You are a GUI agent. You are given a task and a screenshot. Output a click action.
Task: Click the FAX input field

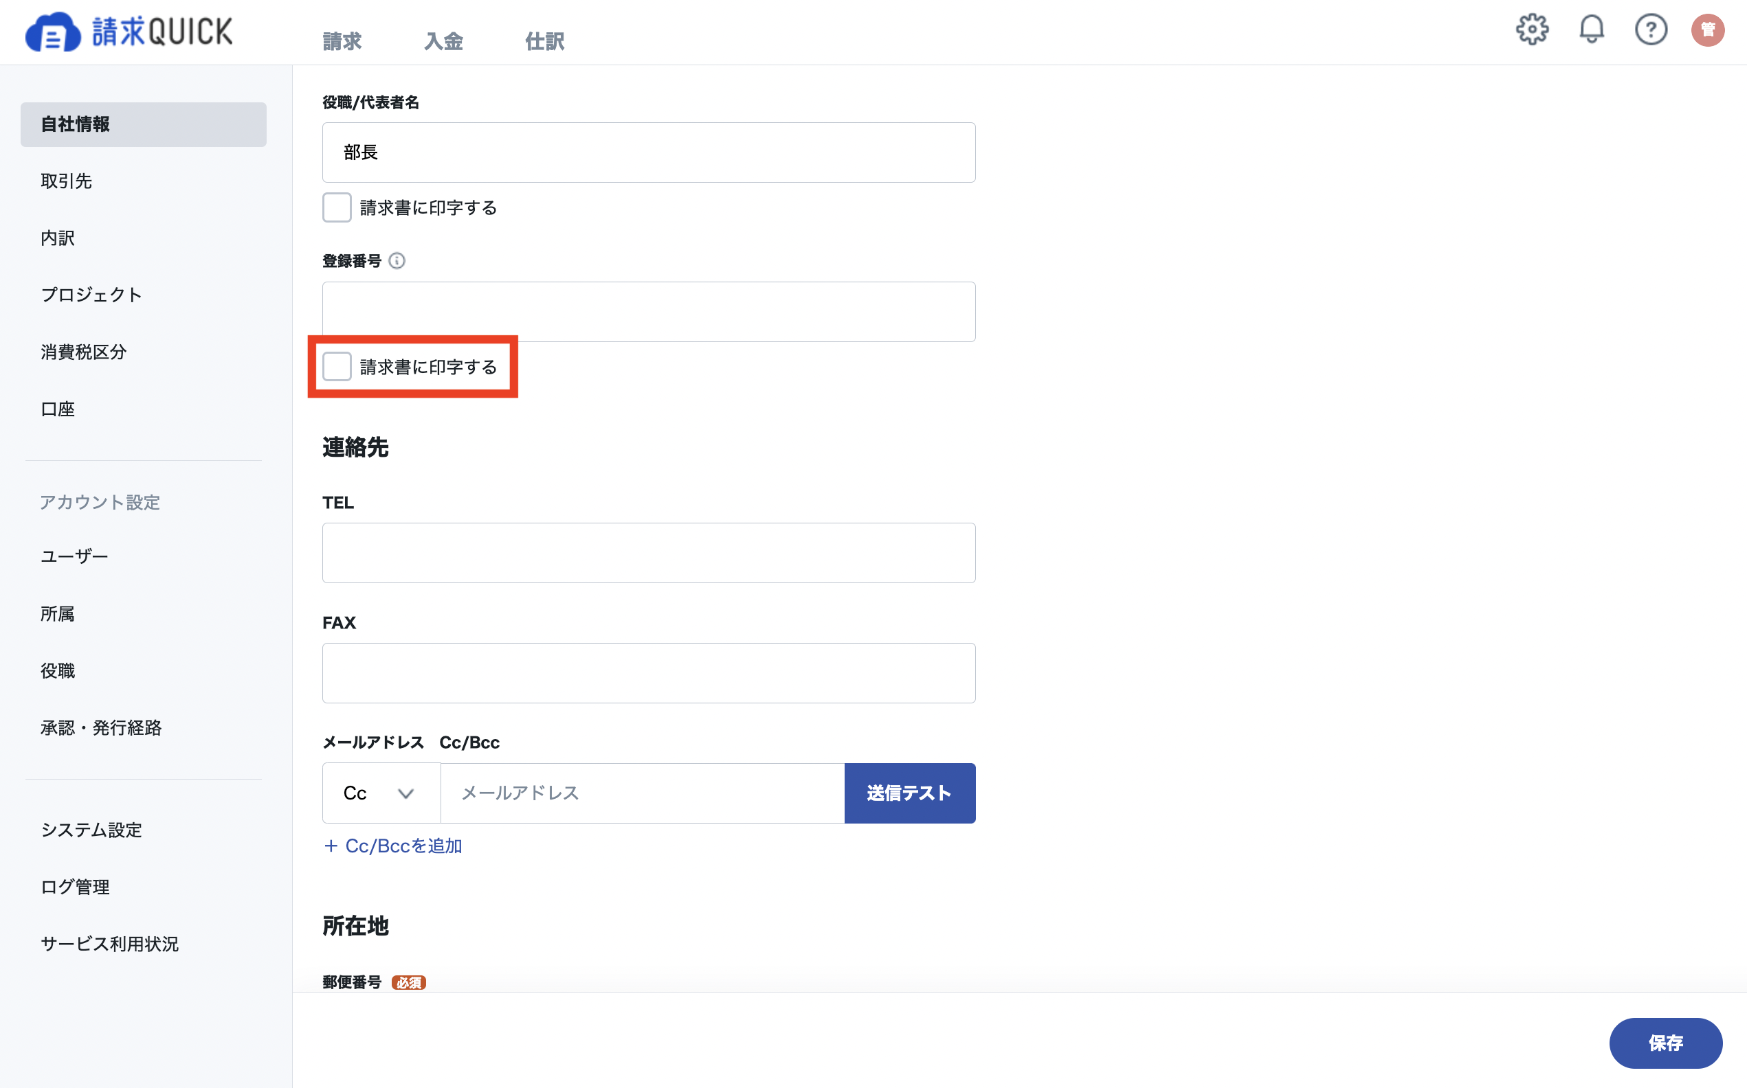[x=649, y=673]
